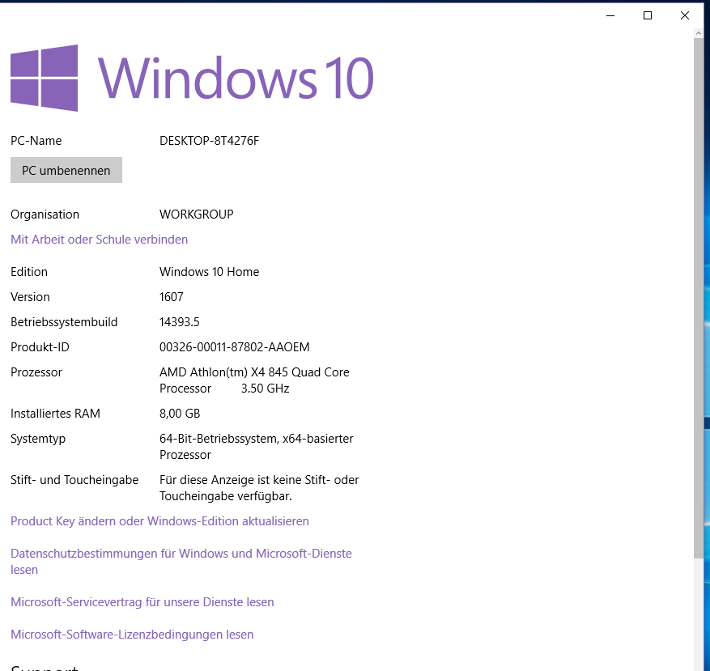The height and width of the screenshot is (671, 710).
Task: Open Microsoft-Servicevertrag für unsere Dienste lesen
Action: 142,602
